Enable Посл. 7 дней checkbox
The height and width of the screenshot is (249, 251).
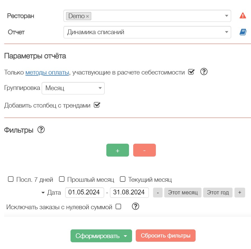click(x=11, y=179)
